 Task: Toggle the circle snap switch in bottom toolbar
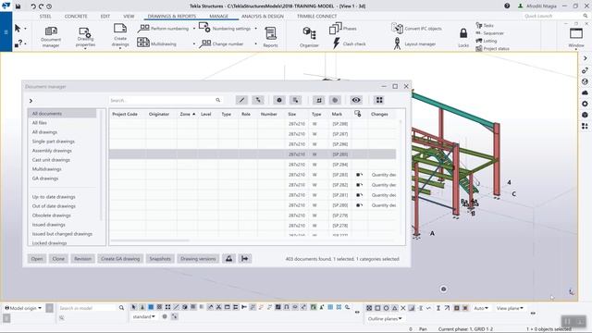click(x=386, y=308)
